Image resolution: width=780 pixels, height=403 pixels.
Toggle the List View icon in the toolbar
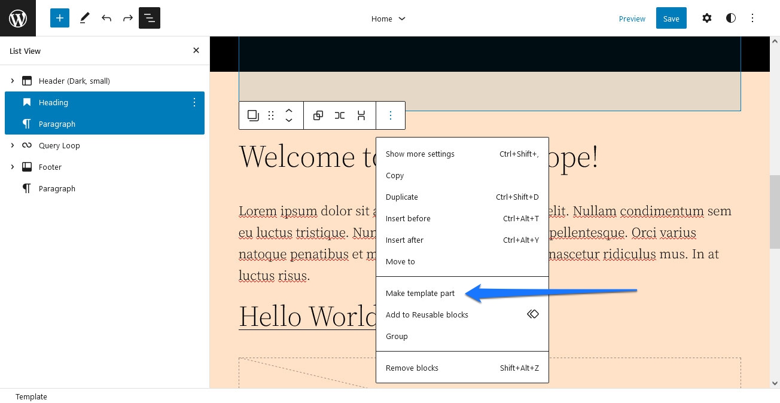tap(150, 18)
